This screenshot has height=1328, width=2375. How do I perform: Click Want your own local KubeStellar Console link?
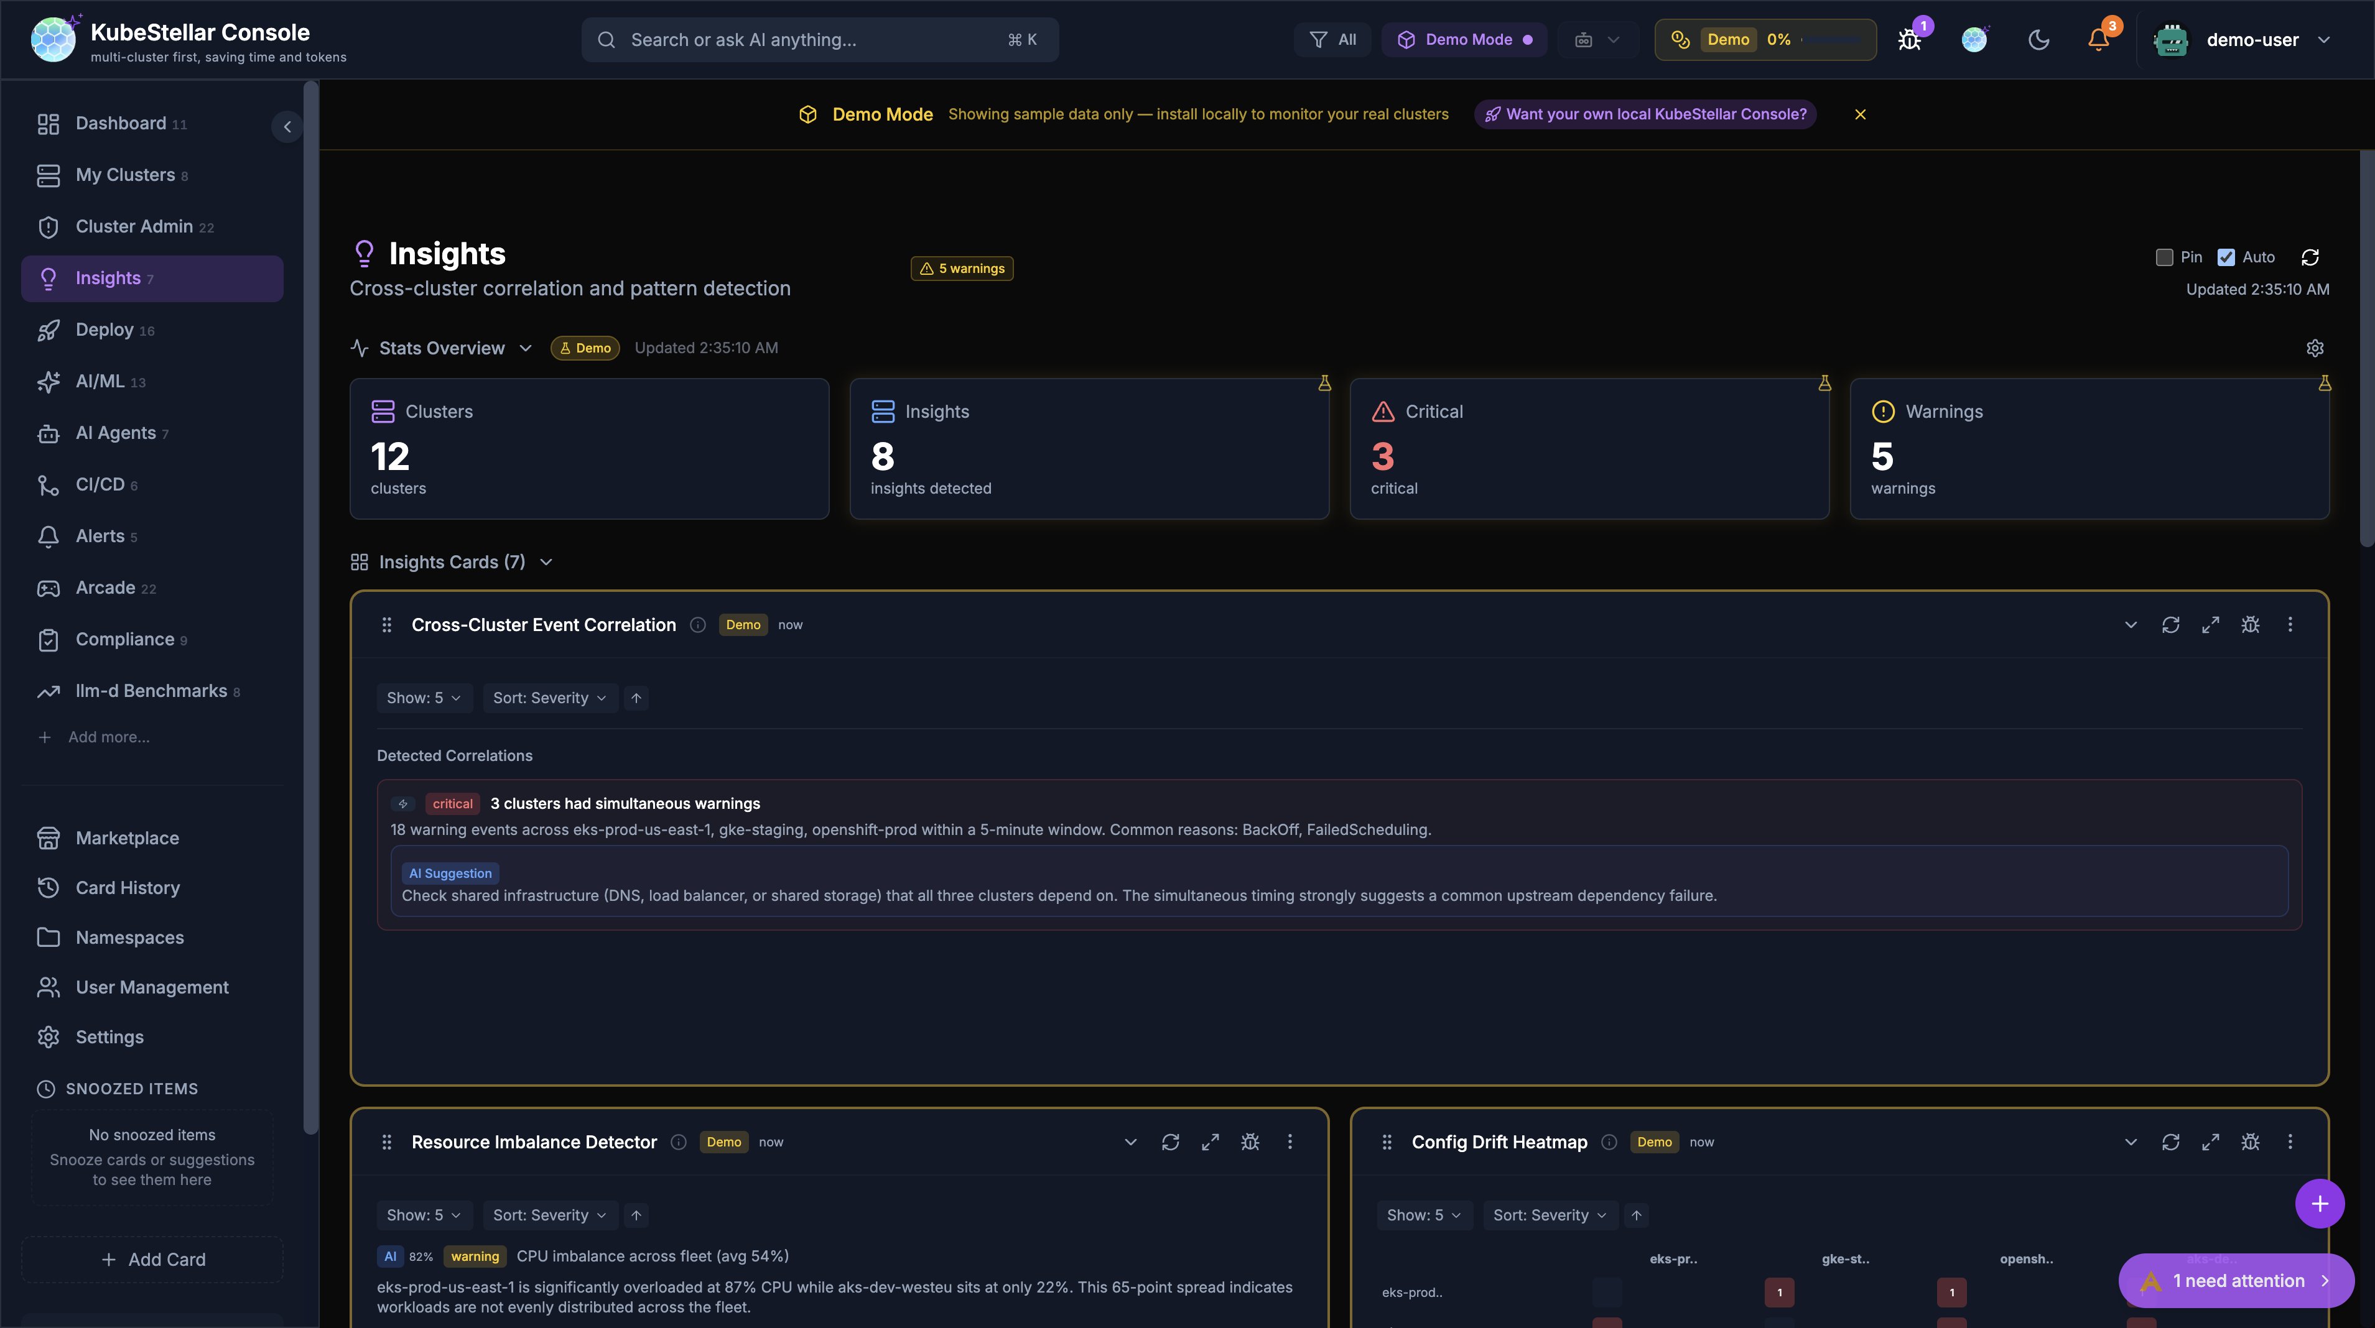pyautogui.click(x=1646, y=114)
